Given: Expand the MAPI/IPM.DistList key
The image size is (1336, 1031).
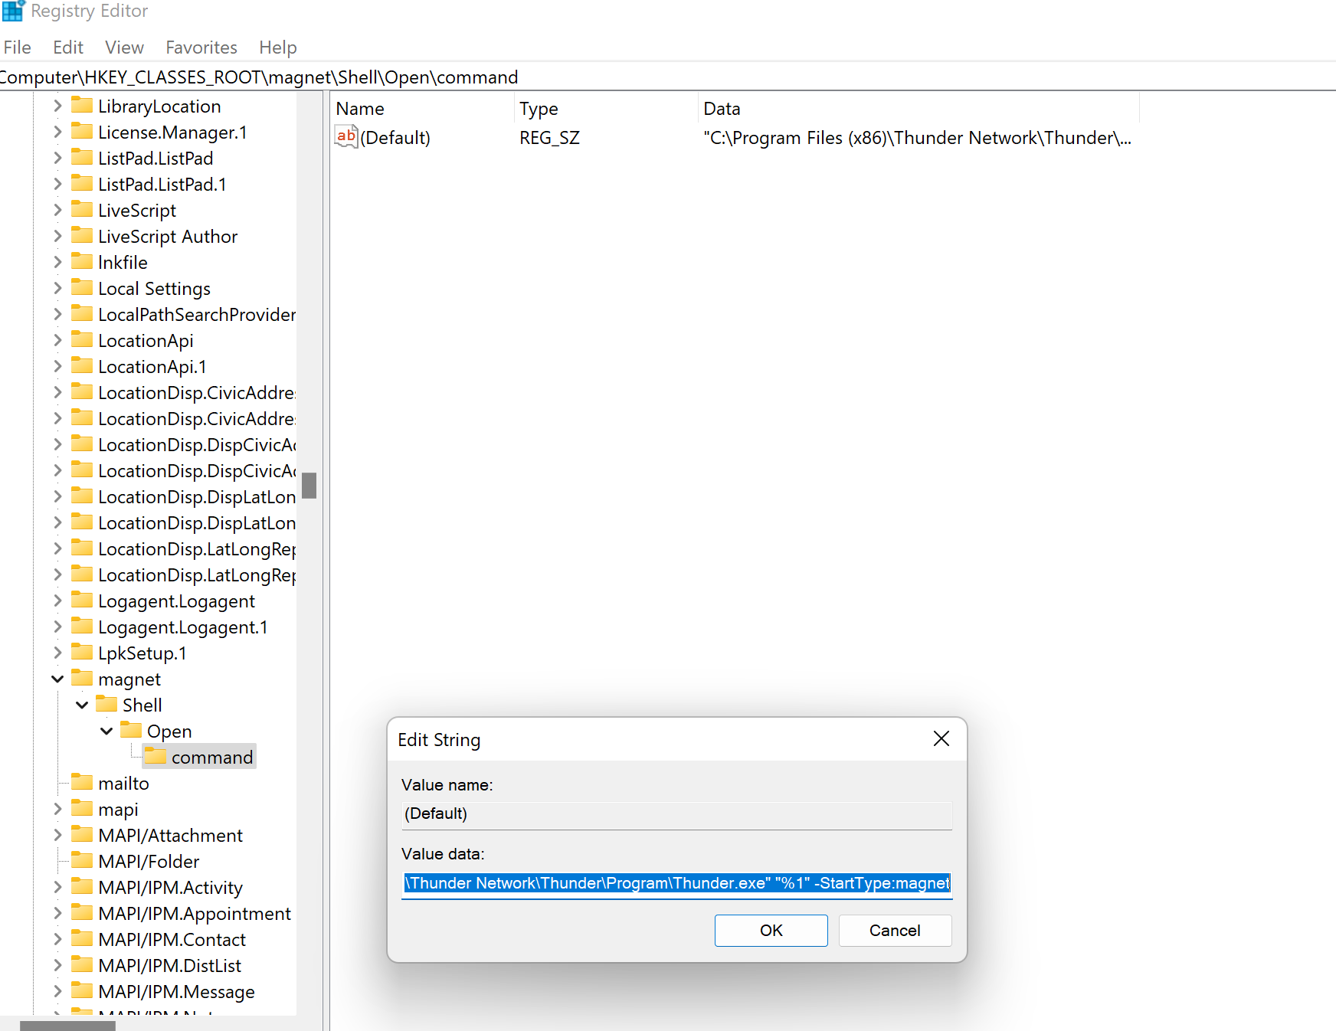Looking at the screenshot, I should point(57,965).
